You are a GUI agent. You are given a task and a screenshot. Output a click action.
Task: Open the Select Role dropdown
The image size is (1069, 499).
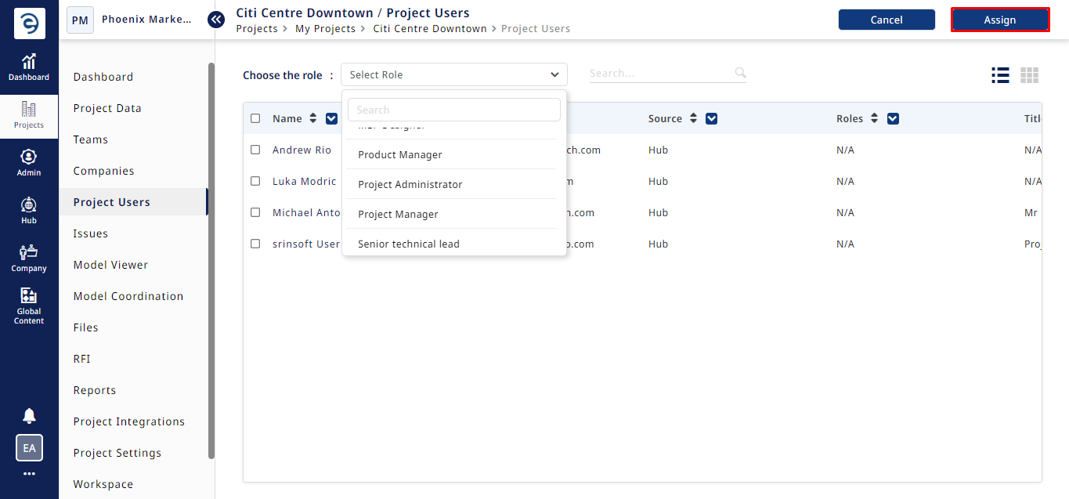click(454, 74)
